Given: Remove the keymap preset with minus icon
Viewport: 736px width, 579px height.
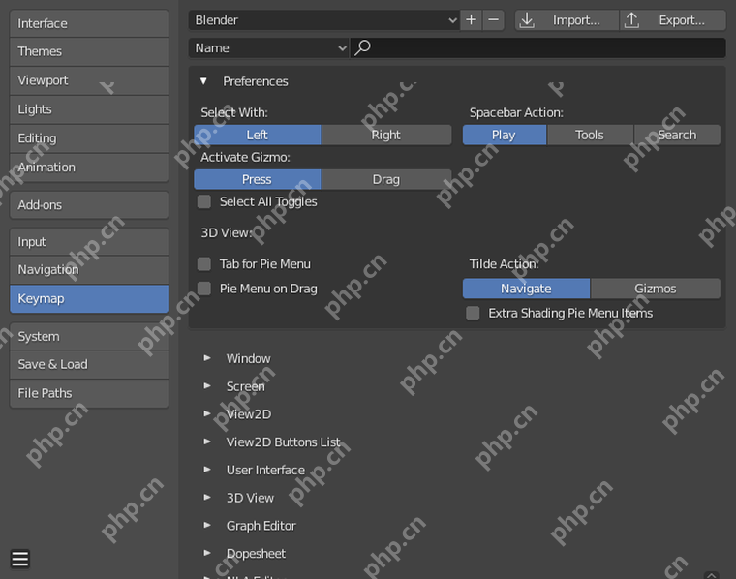Looking at the screenshot, I should click(x=493, y=20).
